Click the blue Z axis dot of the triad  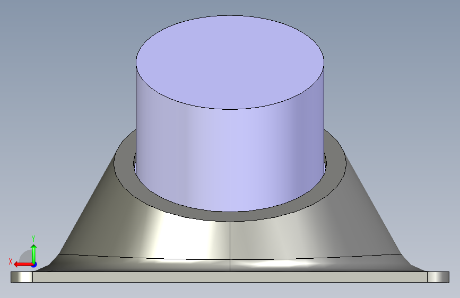(34, 265)
